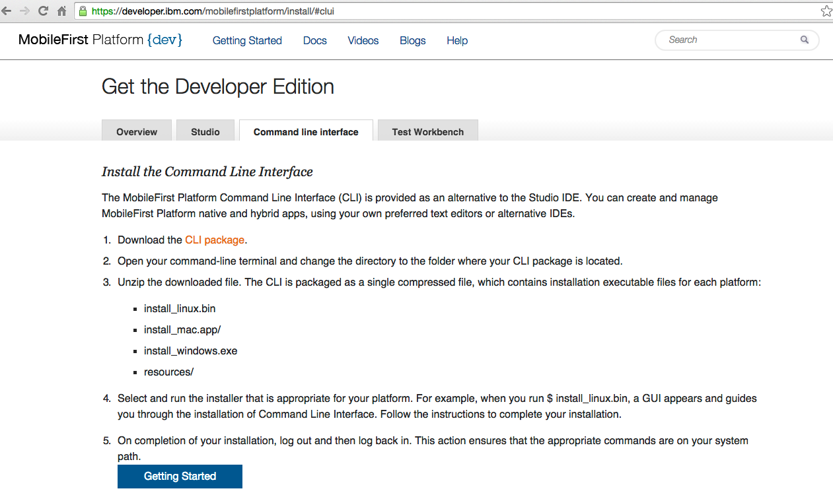Image resolution: width=833 pixels, height=497 pixels.
Task: Switch to the Overview tab
Action: (x=137, y=131)
